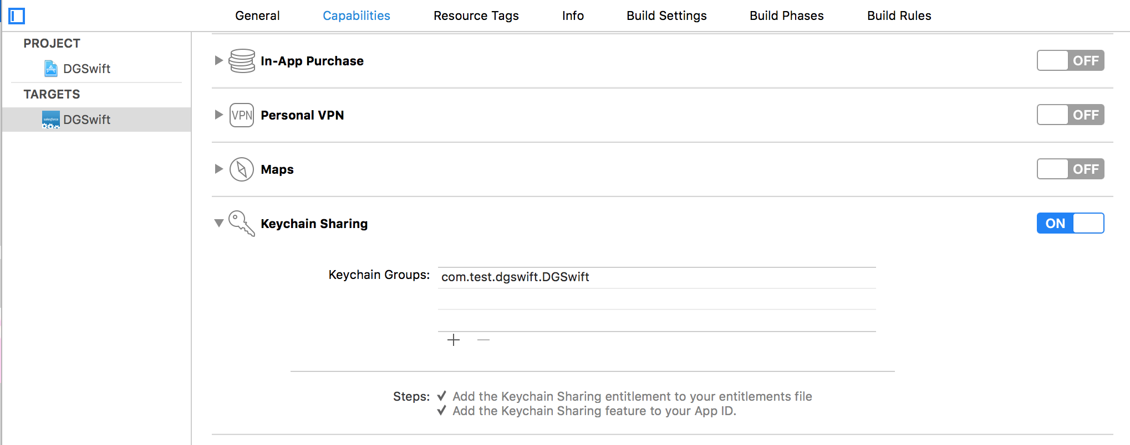Expand the In-App Purchase section
Viewport: 1130px width, 445px height.
[x=219, y=60]
